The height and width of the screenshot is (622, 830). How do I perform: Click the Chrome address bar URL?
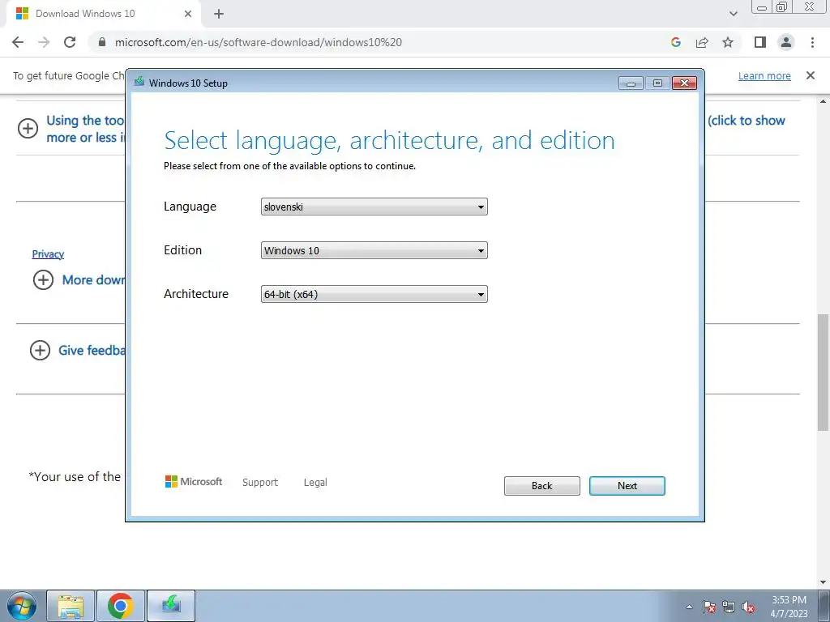coord(259,42)
